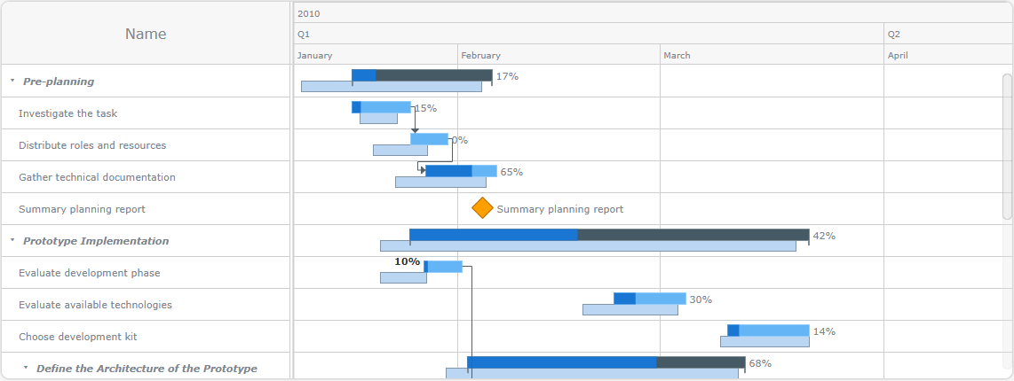Click the February month header

pyautogui.click(x=480, y=55)
